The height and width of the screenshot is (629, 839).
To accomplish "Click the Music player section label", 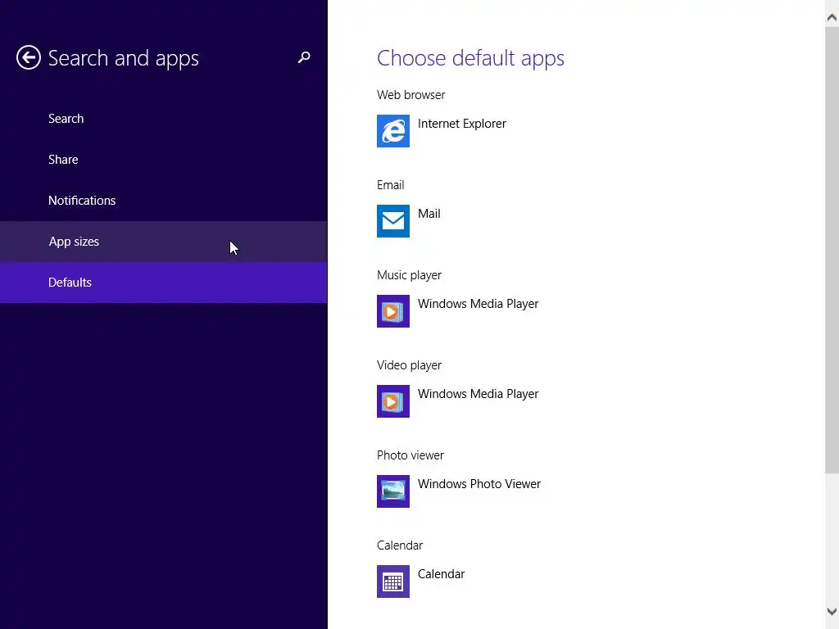I will [x=410, y=275].
